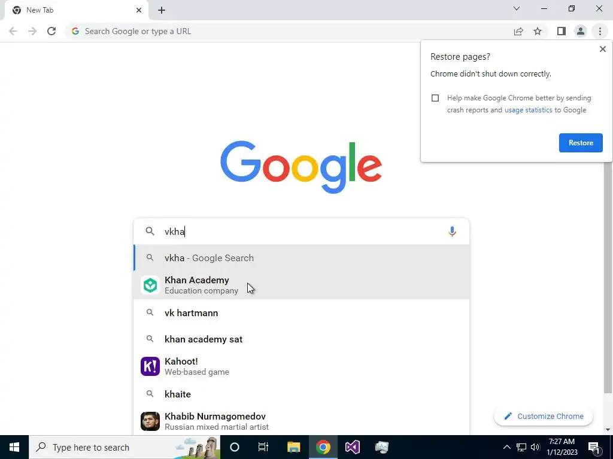Close the New Tab tab

pyautogui.click(x=139, y=10)
